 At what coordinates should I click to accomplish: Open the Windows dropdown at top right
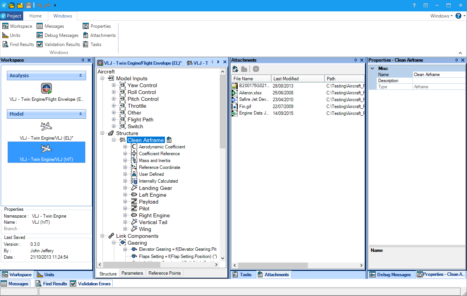click(x=441, y=16)
